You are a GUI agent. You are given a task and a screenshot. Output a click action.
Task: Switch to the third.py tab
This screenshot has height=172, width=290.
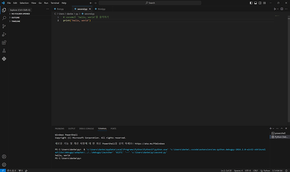coord(101,9)
